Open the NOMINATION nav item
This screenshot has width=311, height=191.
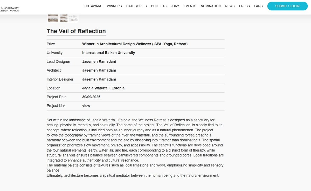(211, 6)
